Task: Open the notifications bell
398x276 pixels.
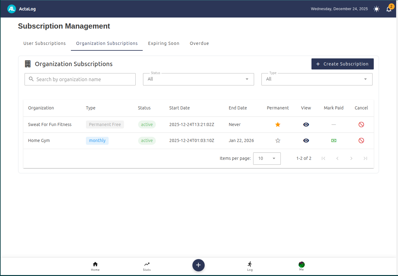Action: click(x=388, y=9)
